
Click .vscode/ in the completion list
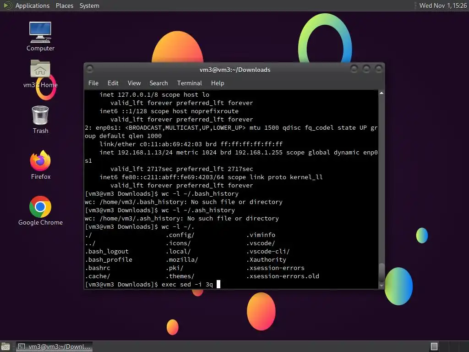[x=261, y=243]
